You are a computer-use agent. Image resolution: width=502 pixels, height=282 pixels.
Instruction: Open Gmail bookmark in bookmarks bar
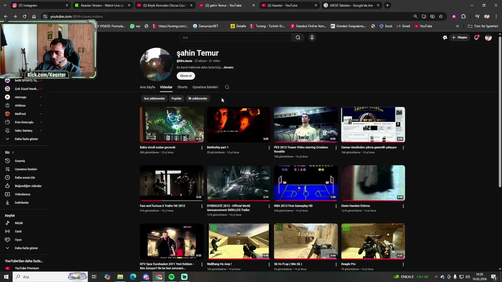pos(403,26)
